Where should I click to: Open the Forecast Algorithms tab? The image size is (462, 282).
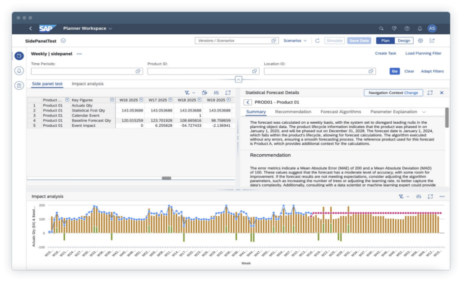tap(341, 112)
